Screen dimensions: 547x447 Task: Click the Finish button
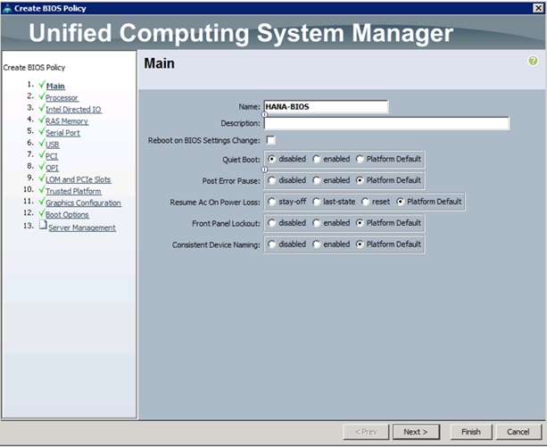tap(471, 432)
